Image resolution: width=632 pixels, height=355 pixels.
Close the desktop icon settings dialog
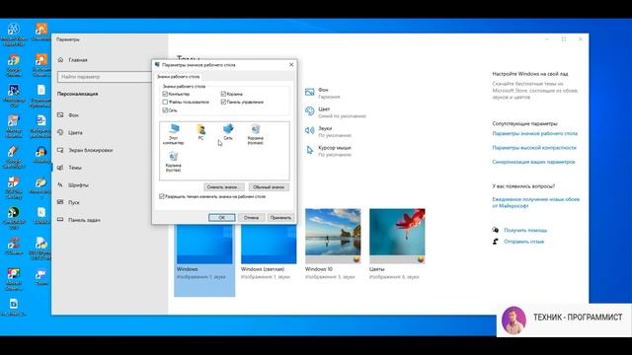291,64
